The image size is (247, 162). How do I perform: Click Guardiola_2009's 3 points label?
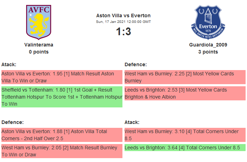pos(208,52)
